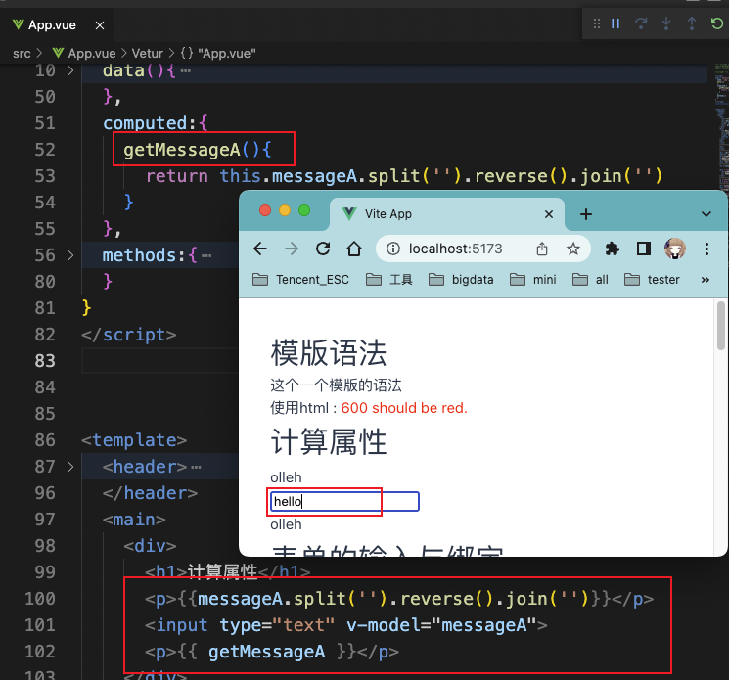Open the bigdata bookmark folder
Viewport: 729px width, 680px height.
[461, 280]
